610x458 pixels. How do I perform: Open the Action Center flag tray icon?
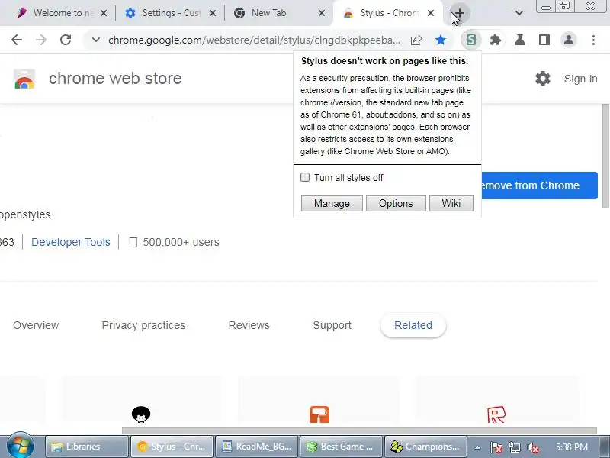click(496, 447)
